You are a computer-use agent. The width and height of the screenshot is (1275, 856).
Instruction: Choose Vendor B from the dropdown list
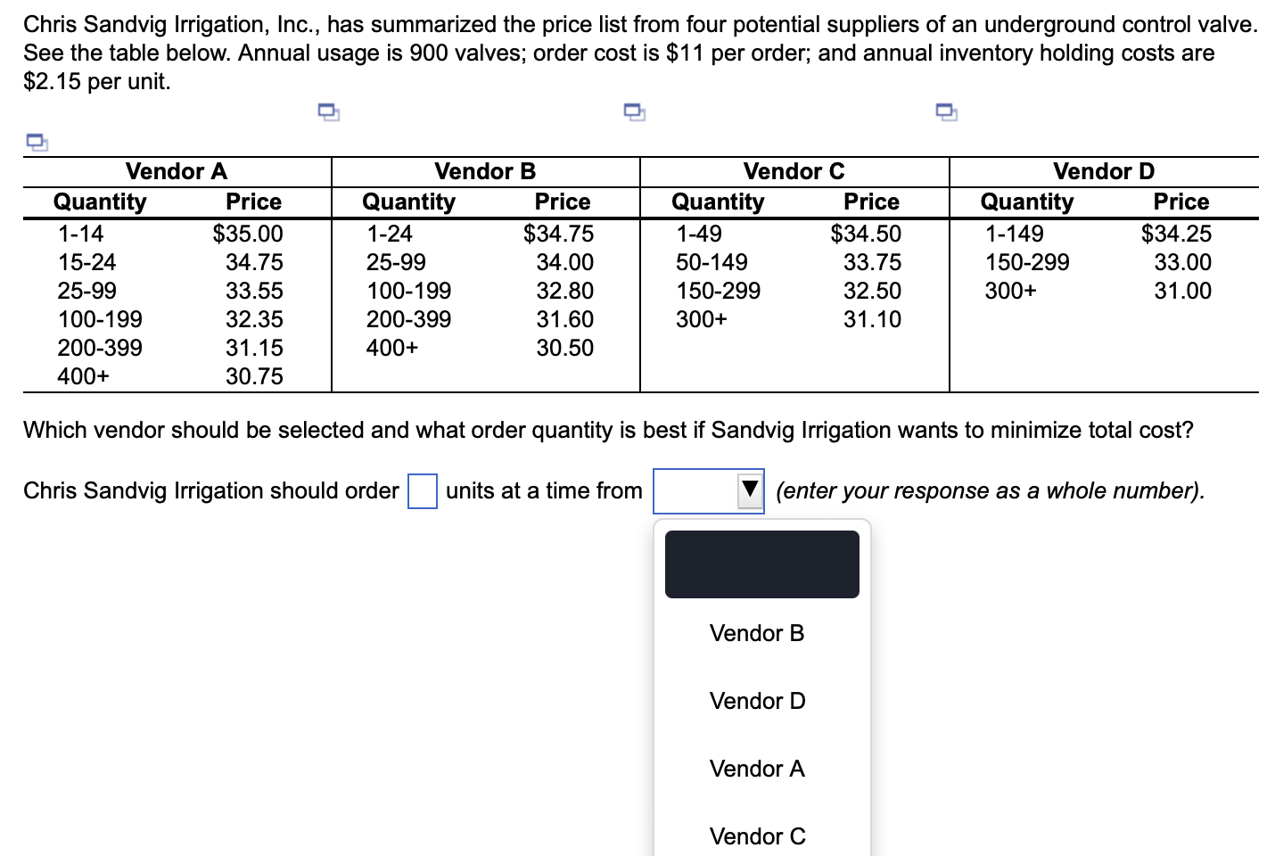[756, 633]
